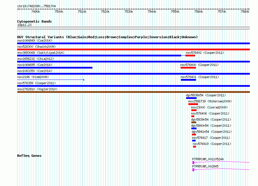Select the blue nsv576399 gain bar
The image size is (258, 186).
coord(133,86)
